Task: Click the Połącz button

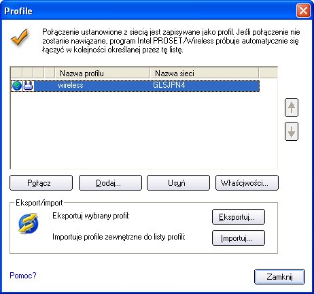Action: [41, 182]
